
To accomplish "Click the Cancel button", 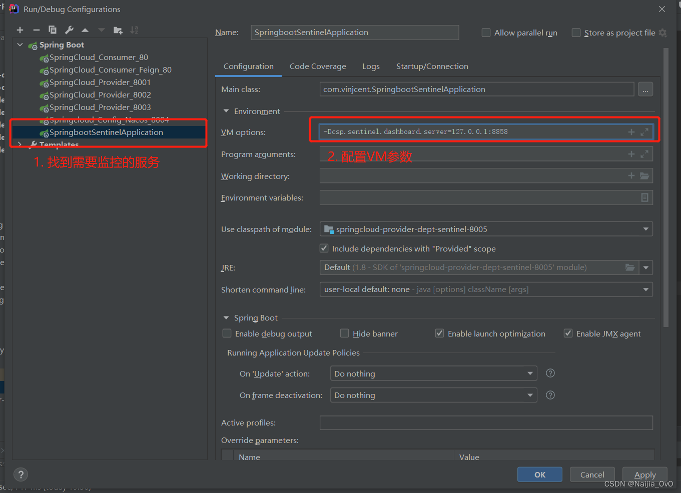I will pyautogui.click(x=592, y=474).
